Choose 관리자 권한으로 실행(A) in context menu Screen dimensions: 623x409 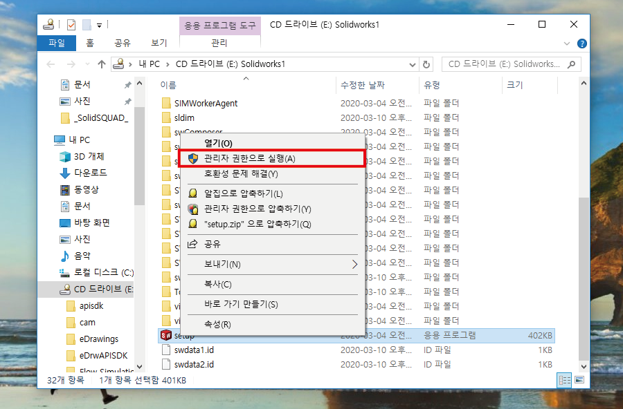coord(271,159)
